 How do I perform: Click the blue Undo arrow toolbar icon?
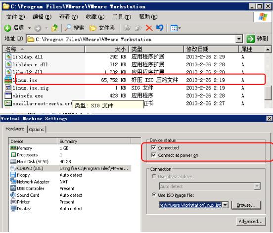[x=160, y=28]
